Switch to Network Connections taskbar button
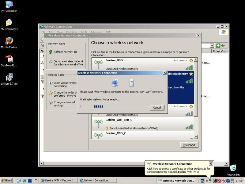This screenshot has height=184, width=245. pos(97,180)
